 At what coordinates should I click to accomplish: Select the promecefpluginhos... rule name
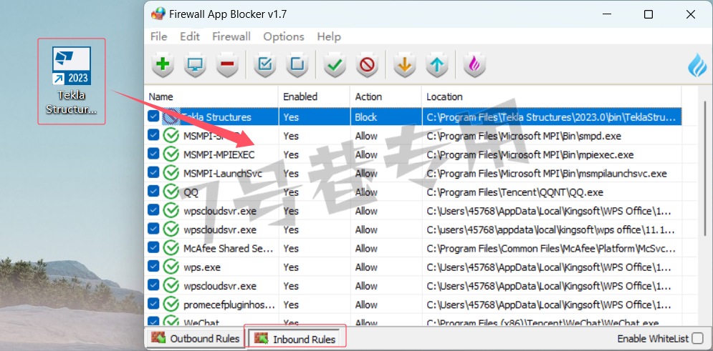(x=229, y=305)
